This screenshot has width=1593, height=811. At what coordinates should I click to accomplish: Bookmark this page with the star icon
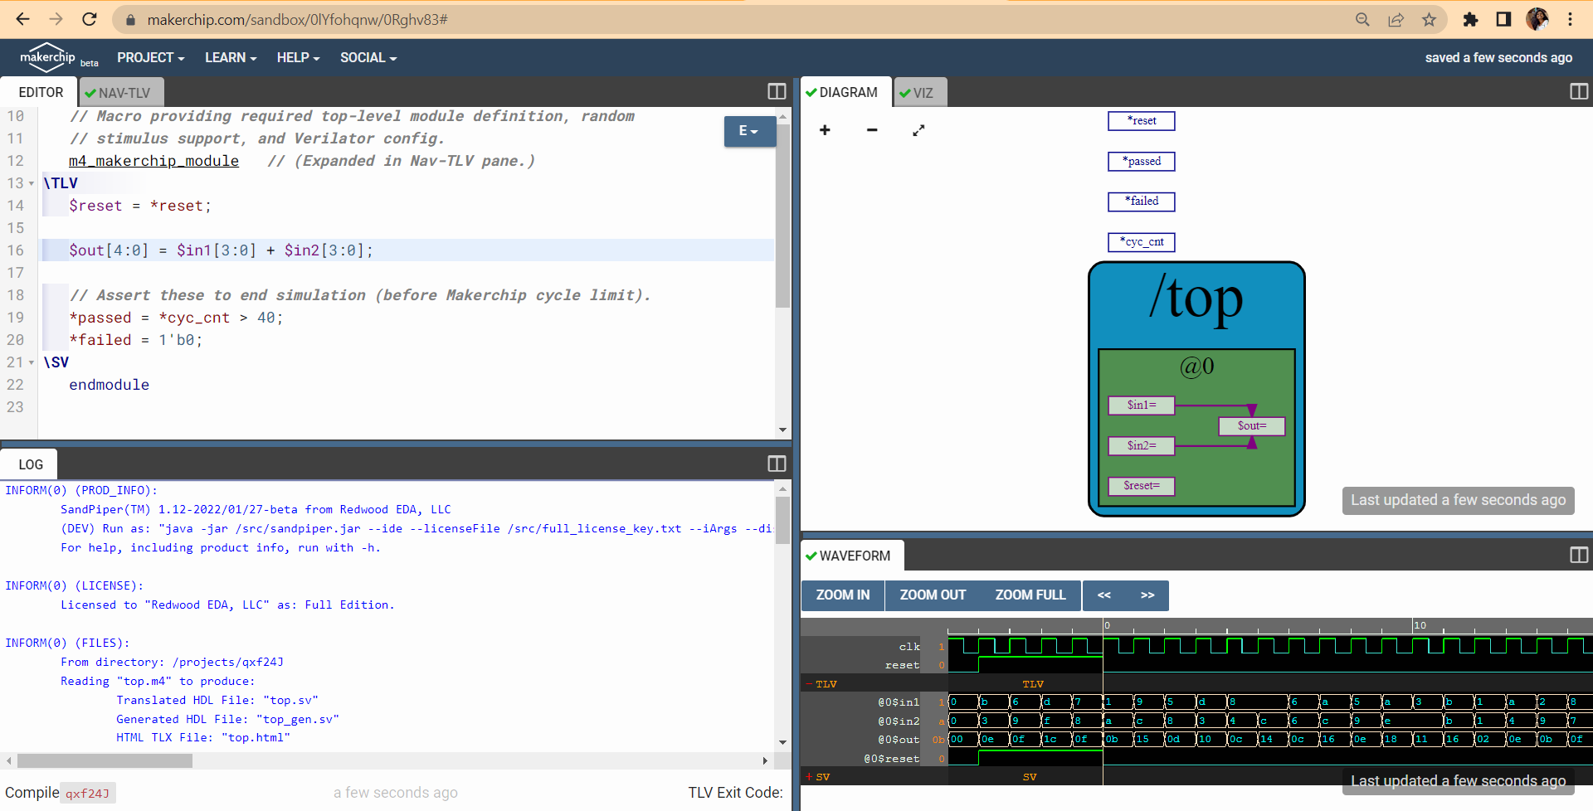1429,19
